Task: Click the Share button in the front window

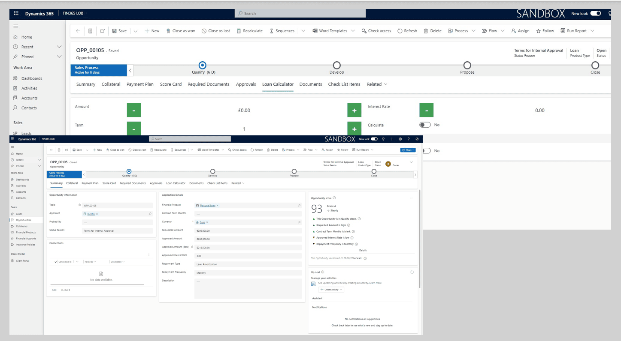Action: pyautogui.click(x=408, y=150)
